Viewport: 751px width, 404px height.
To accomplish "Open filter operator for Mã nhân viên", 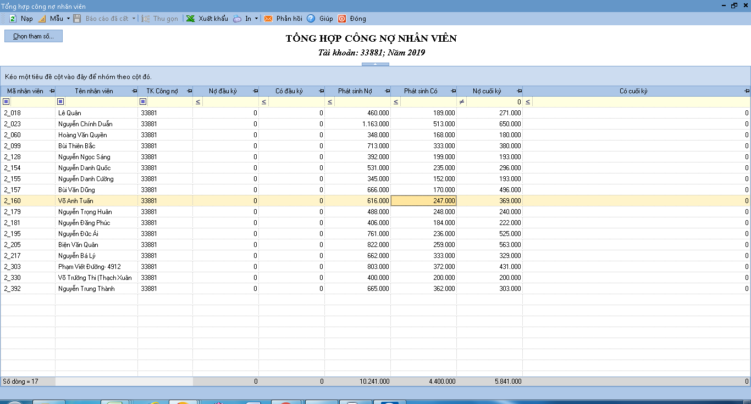I will coord(6,102).
